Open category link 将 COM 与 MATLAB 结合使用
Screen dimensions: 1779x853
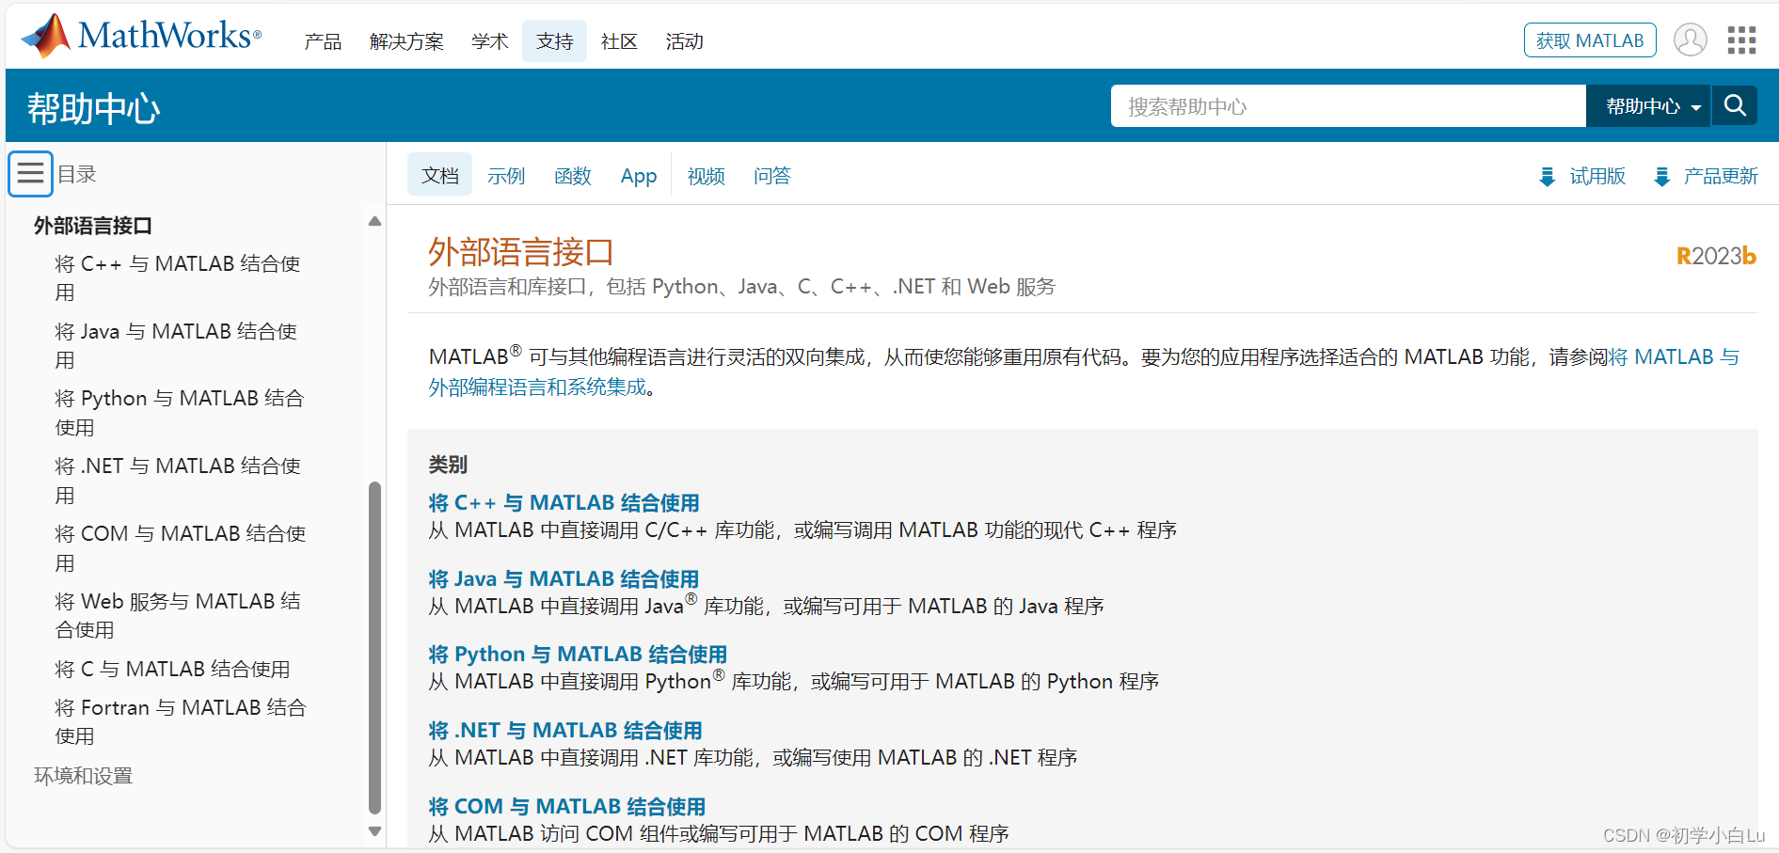pos(566,807)
